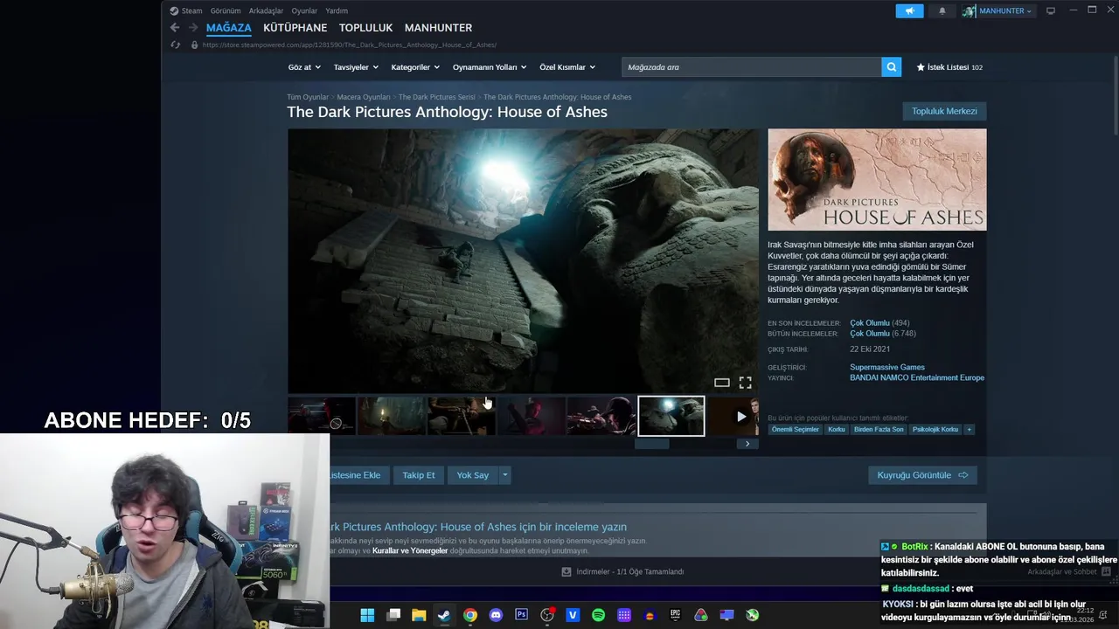The width and height of the screenshot is (1119, 629).
Task: Launch Photoshop from the taskbar
Action: [x=521, y=615]
